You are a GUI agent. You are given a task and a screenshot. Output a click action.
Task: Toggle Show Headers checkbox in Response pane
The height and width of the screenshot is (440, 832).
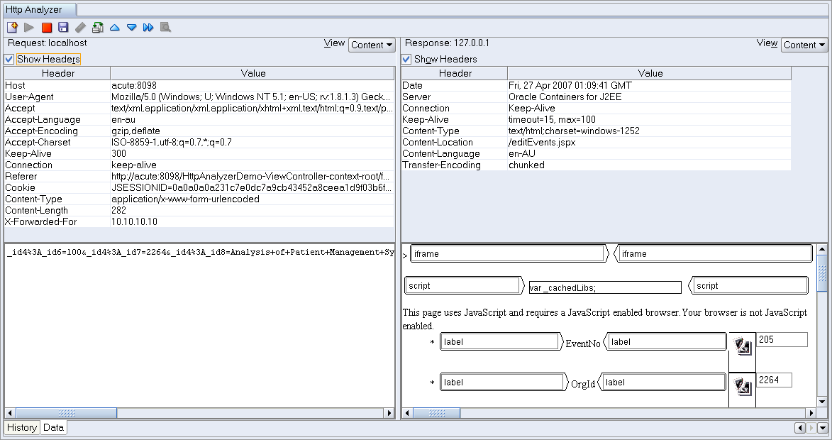(406, 59)
